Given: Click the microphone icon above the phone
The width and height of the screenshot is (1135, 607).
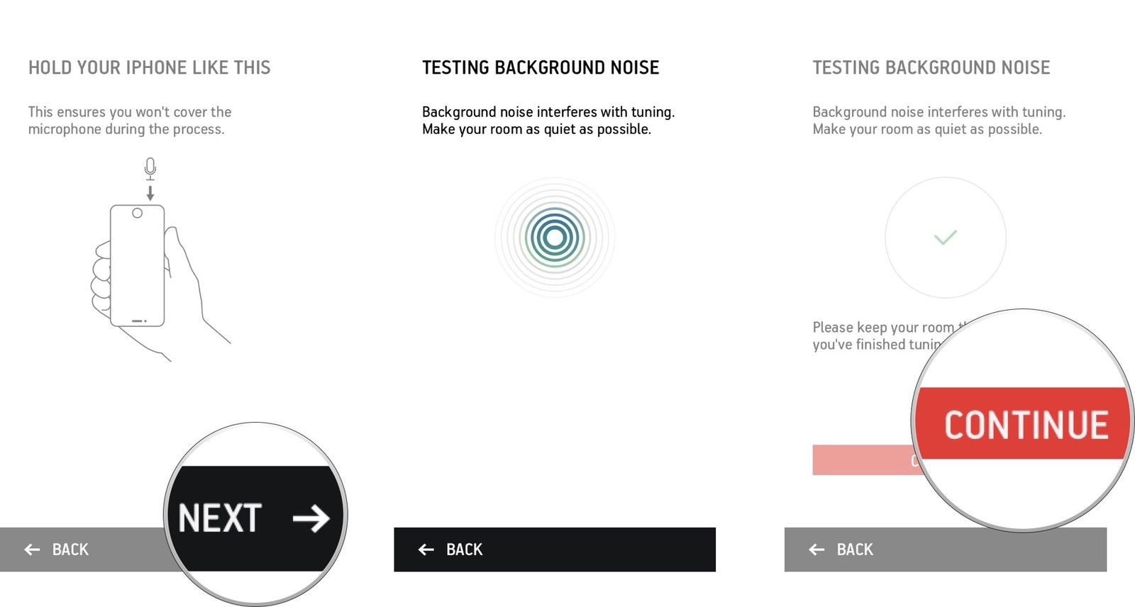Looking at the screenshot, I should point(150,168).
